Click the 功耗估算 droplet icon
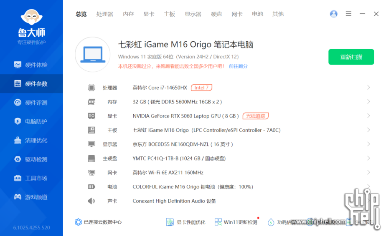This screenshot has width=386, height=236. (271, 222)
